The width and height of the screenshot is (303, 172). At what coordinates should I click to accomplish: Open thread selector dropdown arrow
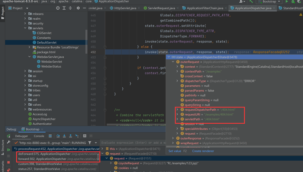point(96,143)
